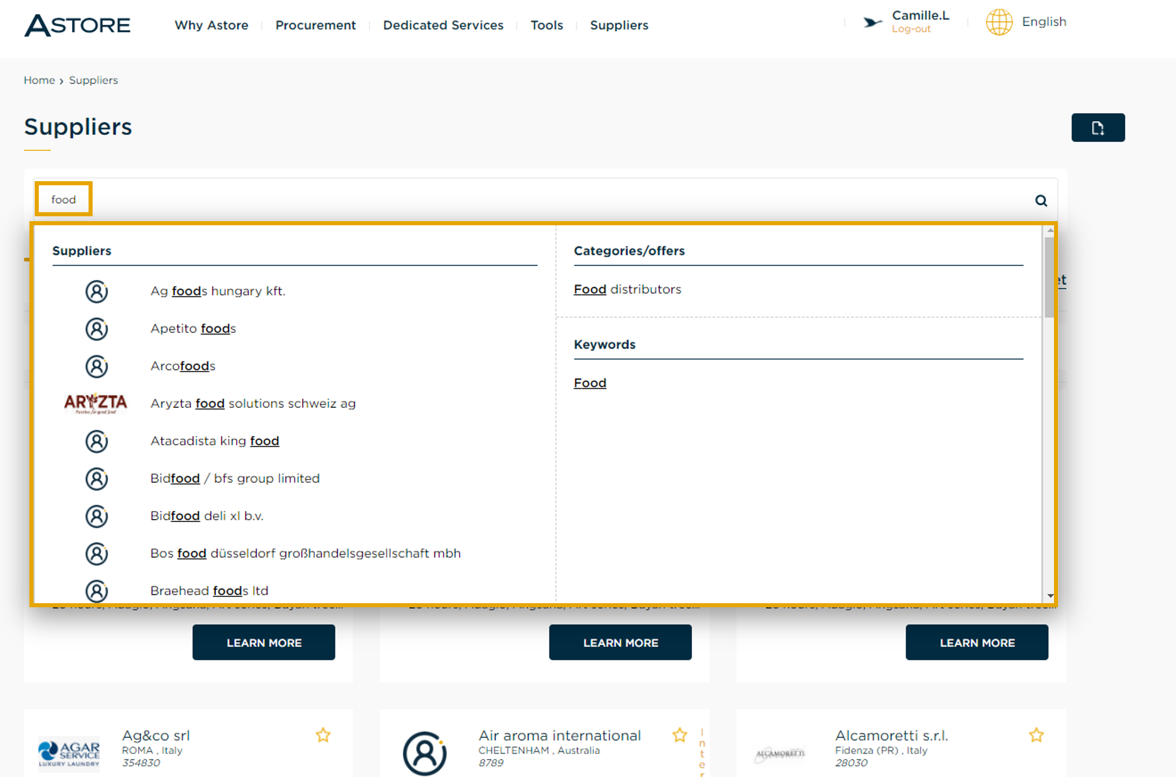This screenshot has height=777, width=1176.
Task: Open Alcamoretti s.r.l. card title
Action: [x=891, y=736]
